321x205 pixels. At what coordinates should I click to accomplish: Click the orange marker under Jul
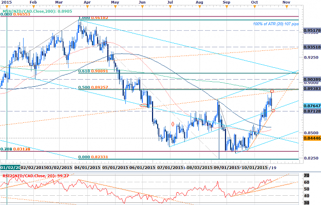pos(170,7)
